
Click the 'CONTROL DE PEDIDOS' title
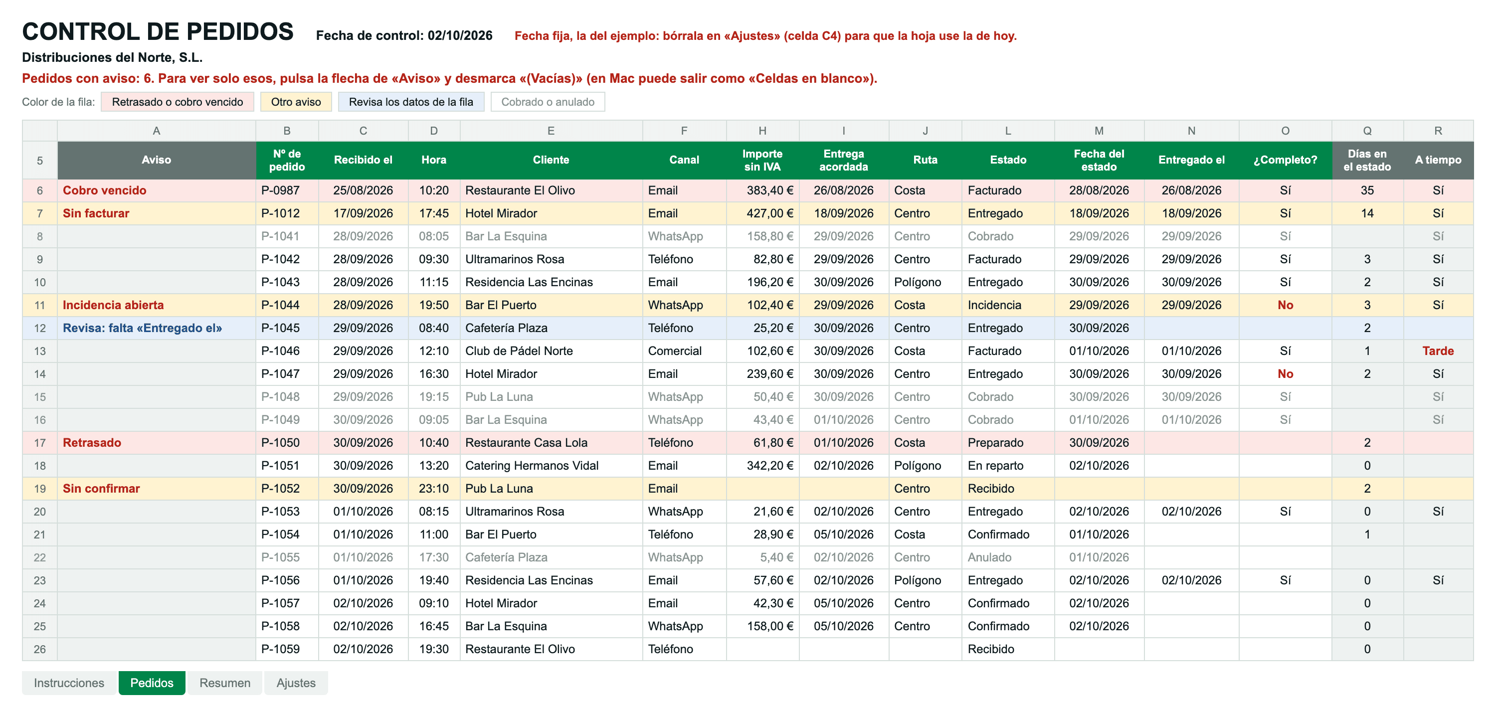(158, 31)
